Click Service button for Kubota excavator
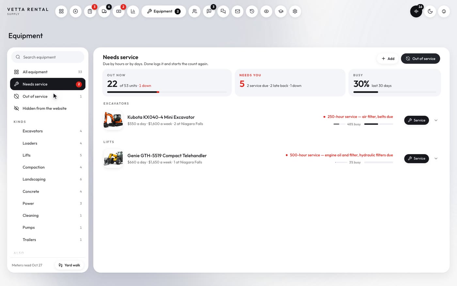This screenshot has width=457, height=286. (417, 120)
